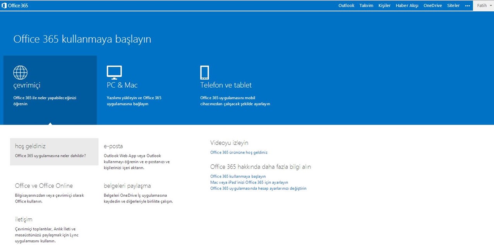Click the Videoyu izleyin heading
Viewport: 494px width, 245px height.
(x=229, y=143)
